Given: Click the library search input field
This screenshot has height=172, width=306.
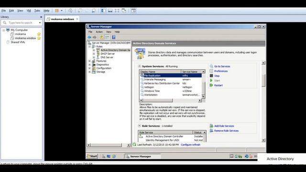Looking at the screenshot, I should [x=21, y=23].
